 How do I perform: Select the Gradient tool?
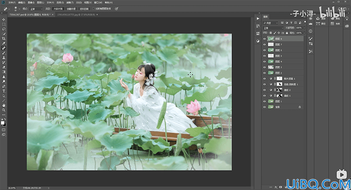tap(4, 72)
